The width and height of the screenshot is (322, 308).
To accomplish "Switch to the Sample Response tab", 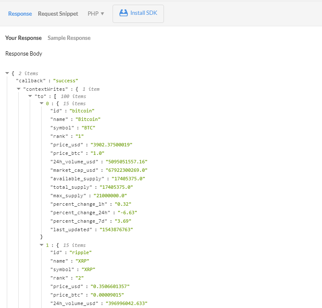I will [69, 38].
